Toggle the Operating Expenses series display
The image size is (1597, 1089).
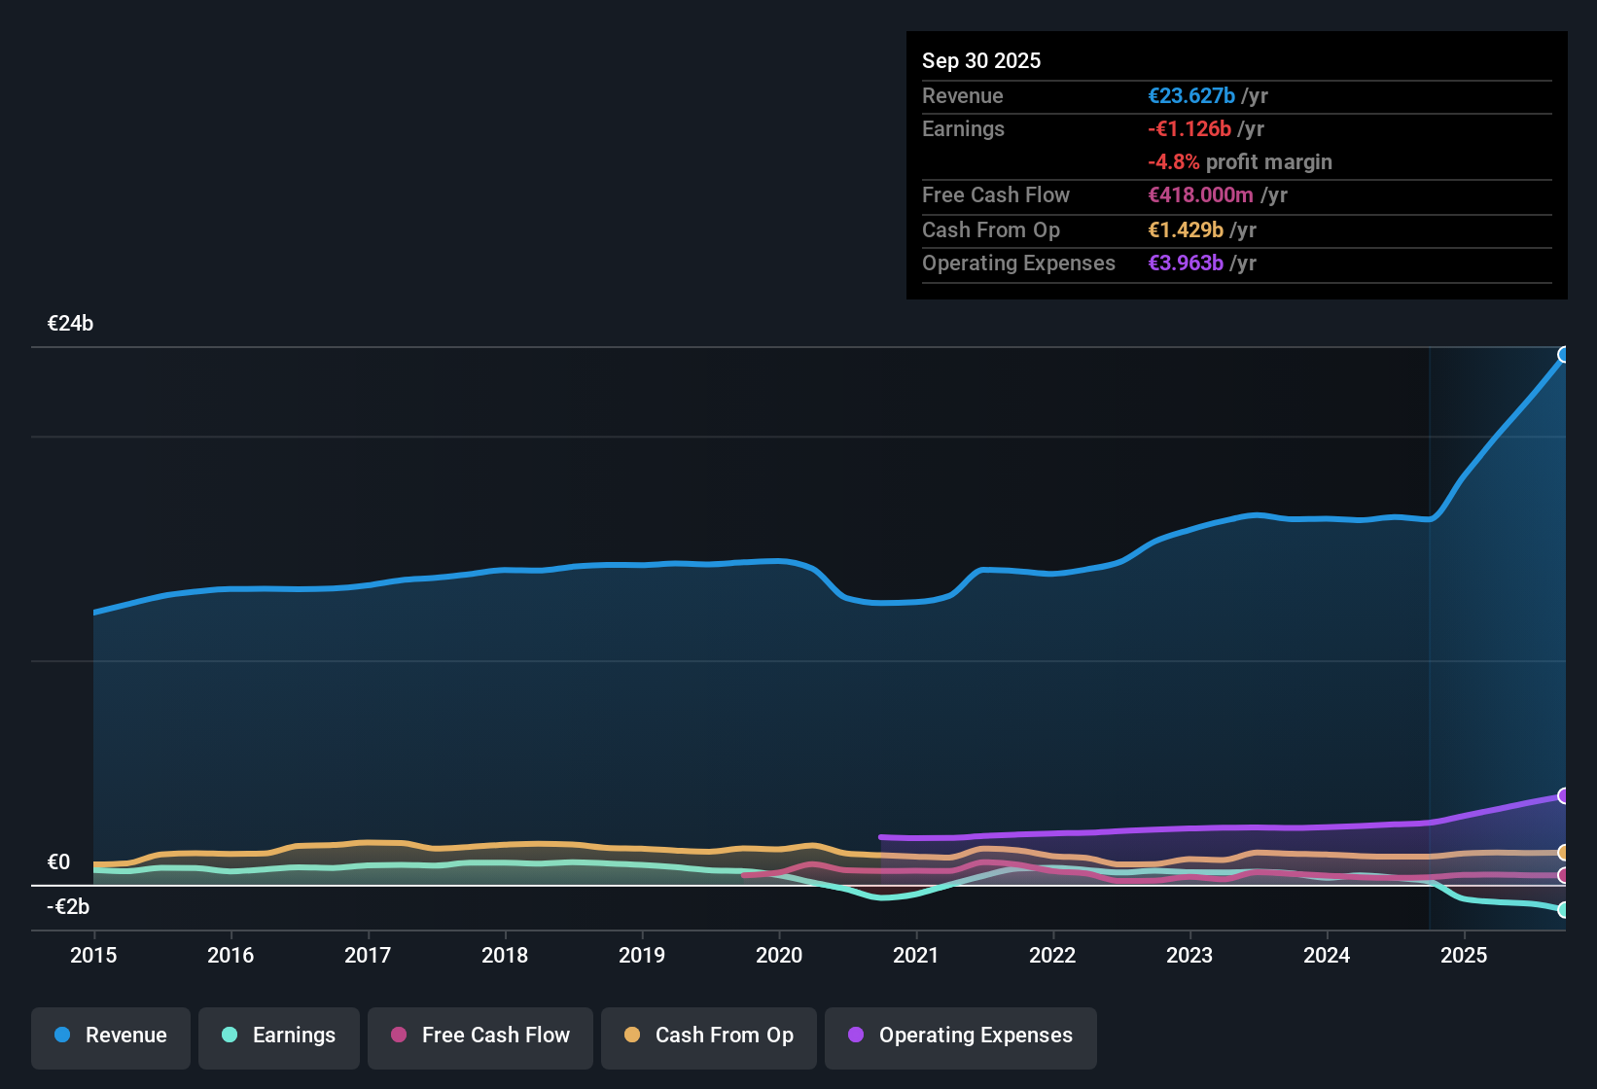click(961, 1036)
